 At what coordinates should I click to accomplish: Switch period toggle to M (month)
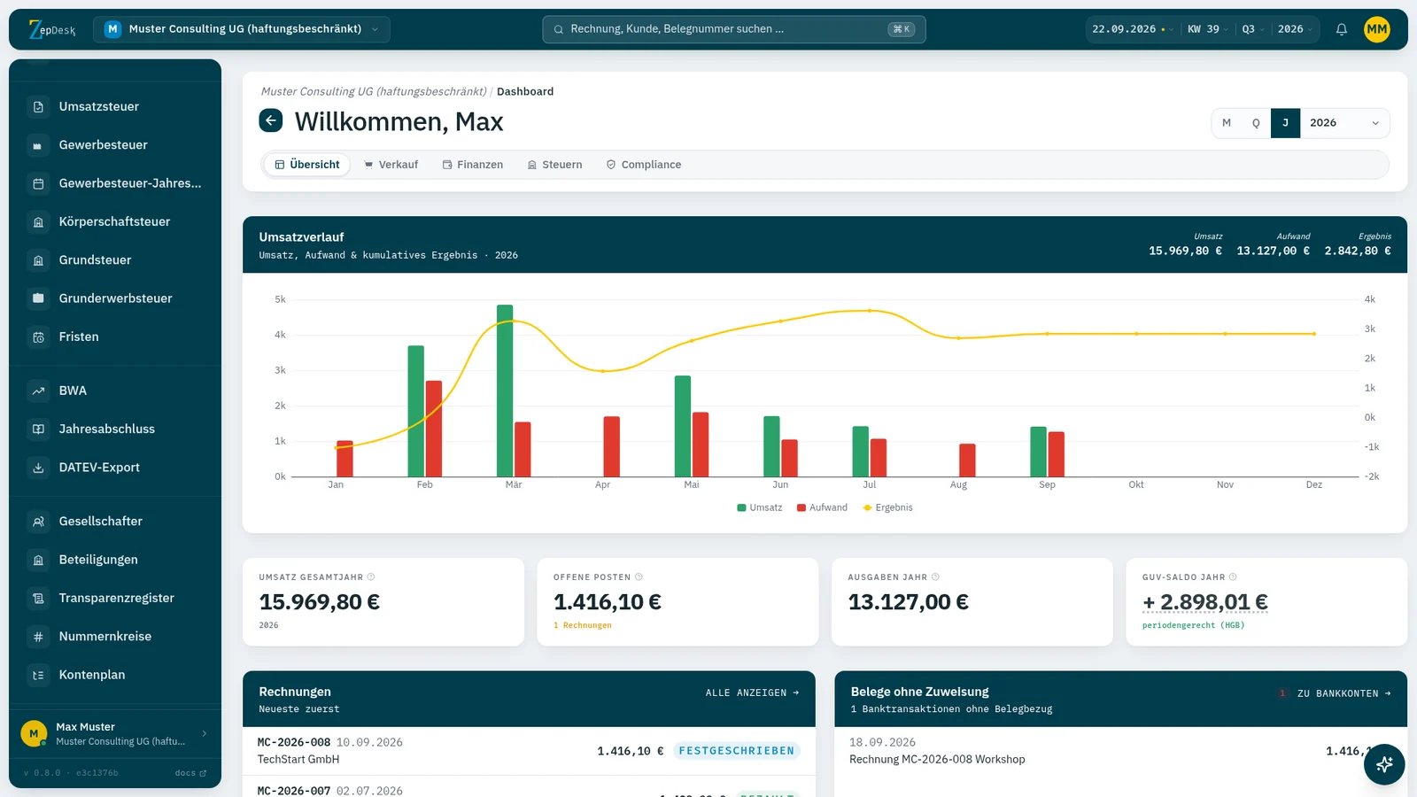pos(1227,123)
